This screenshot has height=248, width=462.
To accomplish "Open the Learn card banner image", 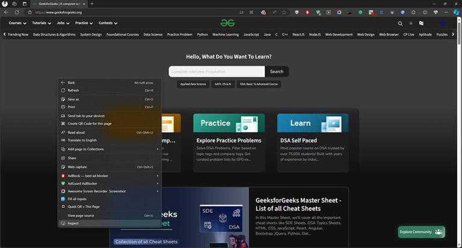I will point(313,123).
